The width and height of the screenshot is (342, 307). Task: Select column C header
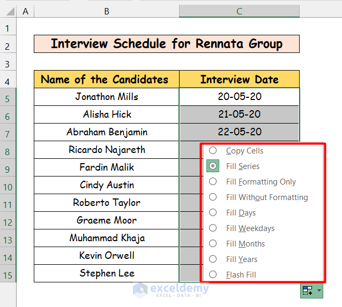(x=239, y=11)
